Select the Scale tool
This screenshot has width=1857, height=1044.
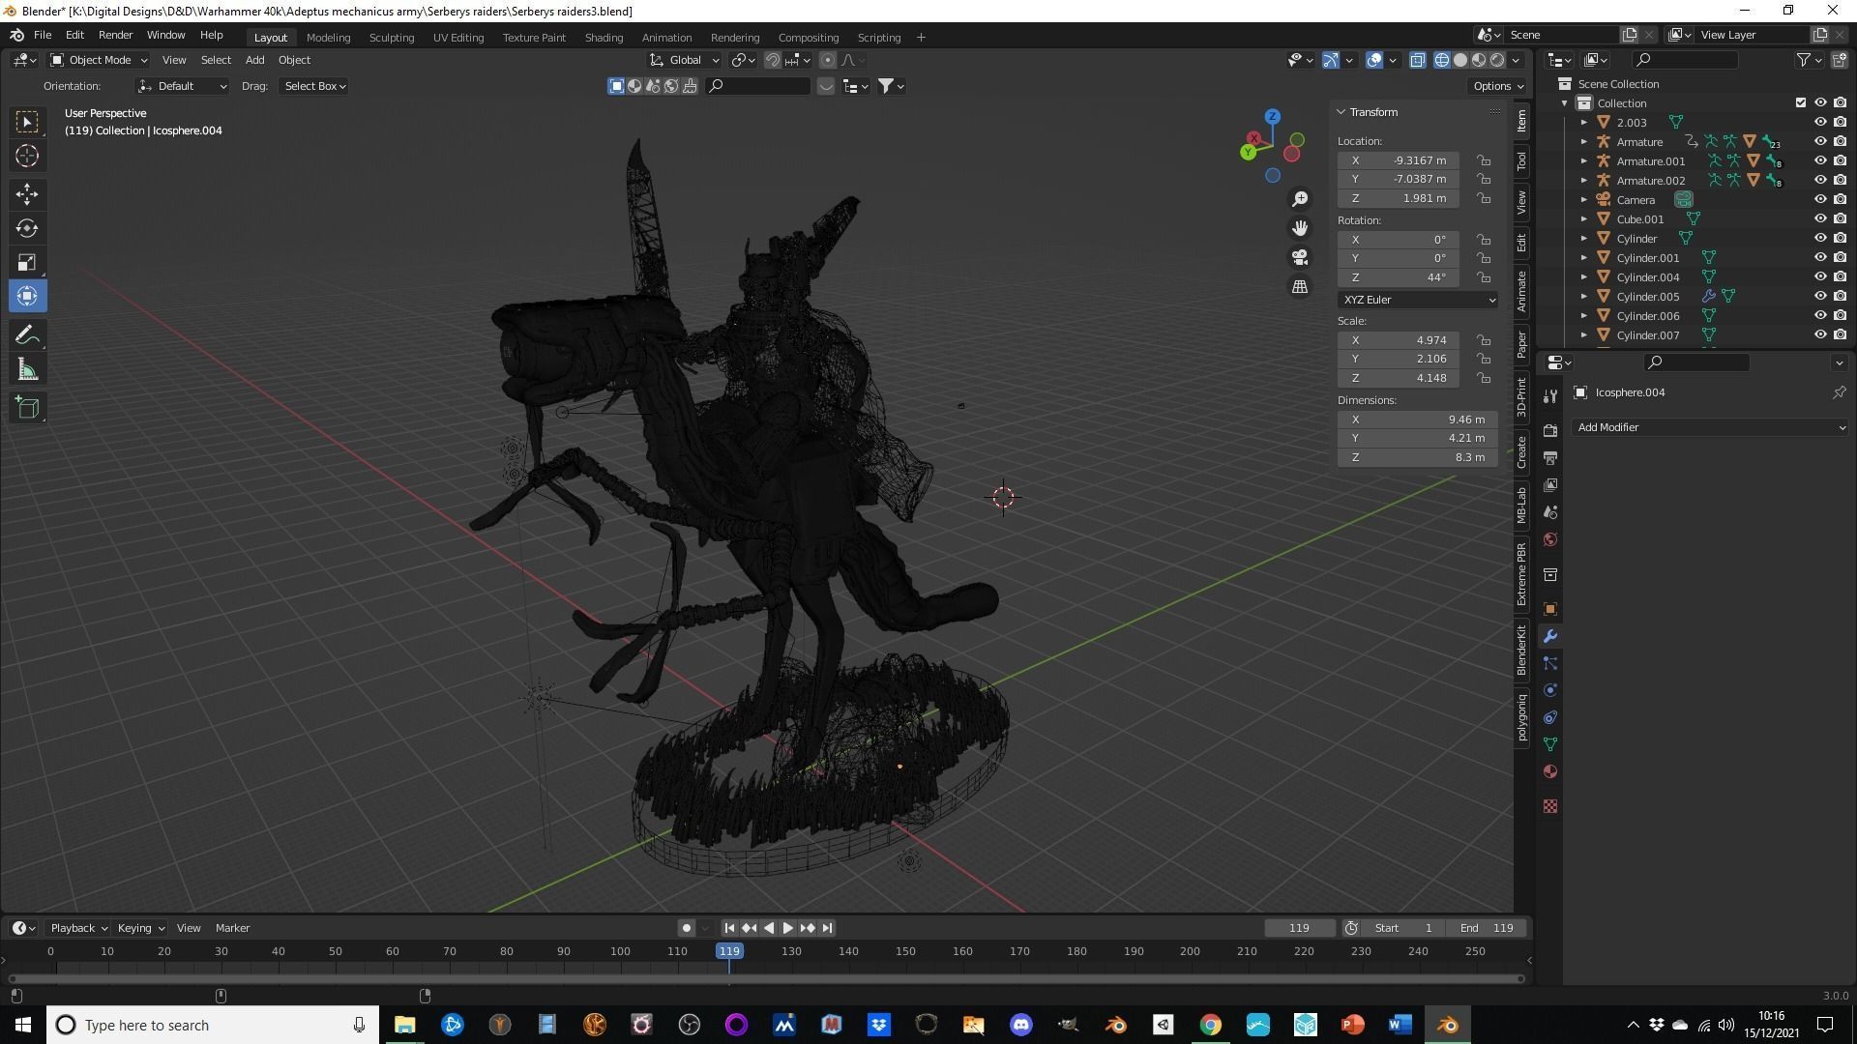(x=27, y=262)
